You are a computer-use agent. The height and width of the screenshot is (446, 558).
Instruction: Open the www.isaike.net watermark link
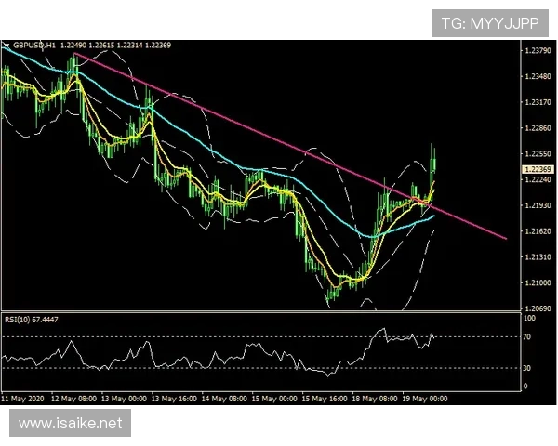[70, 424]
